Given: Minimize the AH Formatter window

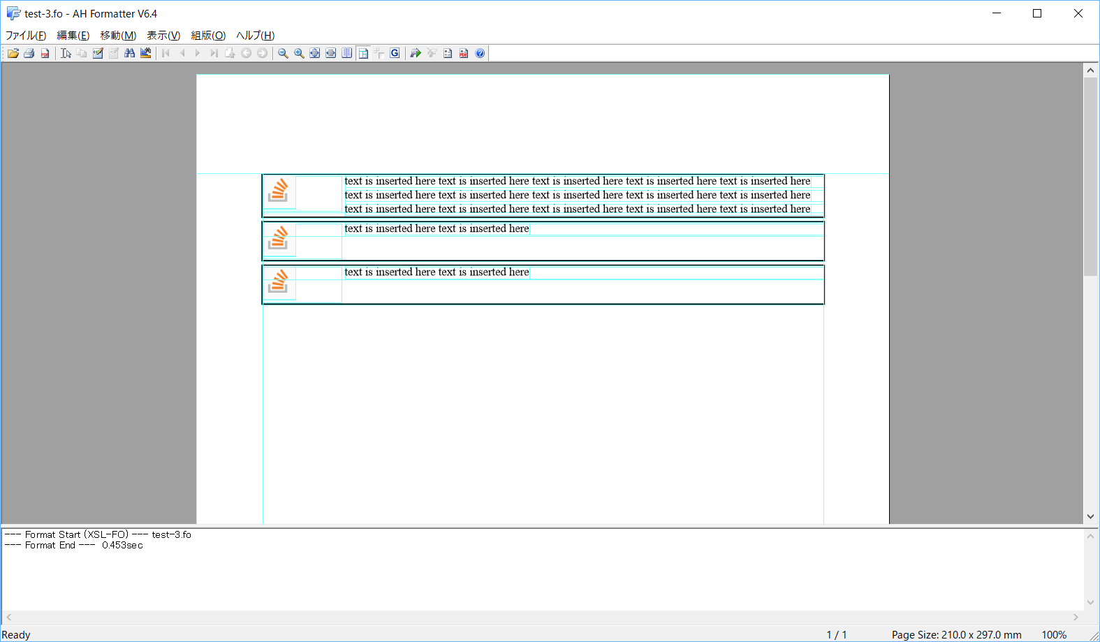Looking at the screenshot, I should [997, 13].
